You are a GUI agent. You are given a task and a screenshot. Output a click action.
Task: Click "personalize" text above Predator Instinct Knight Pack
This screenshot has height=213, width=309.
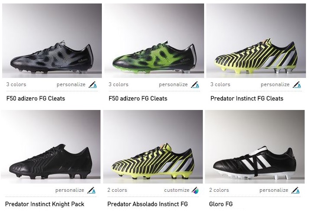(69, 190)
